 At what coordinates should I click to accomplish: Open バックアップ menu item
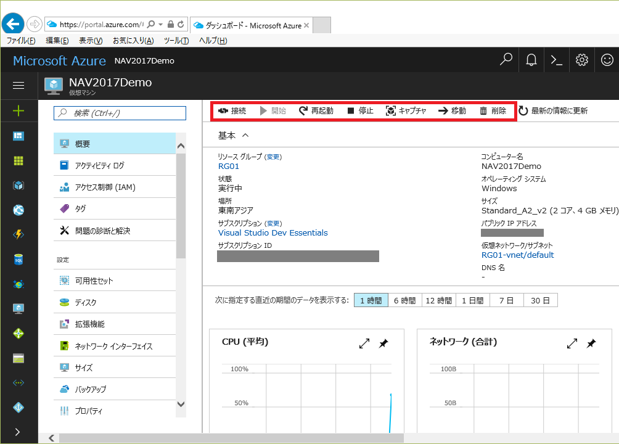pos(115,389)
